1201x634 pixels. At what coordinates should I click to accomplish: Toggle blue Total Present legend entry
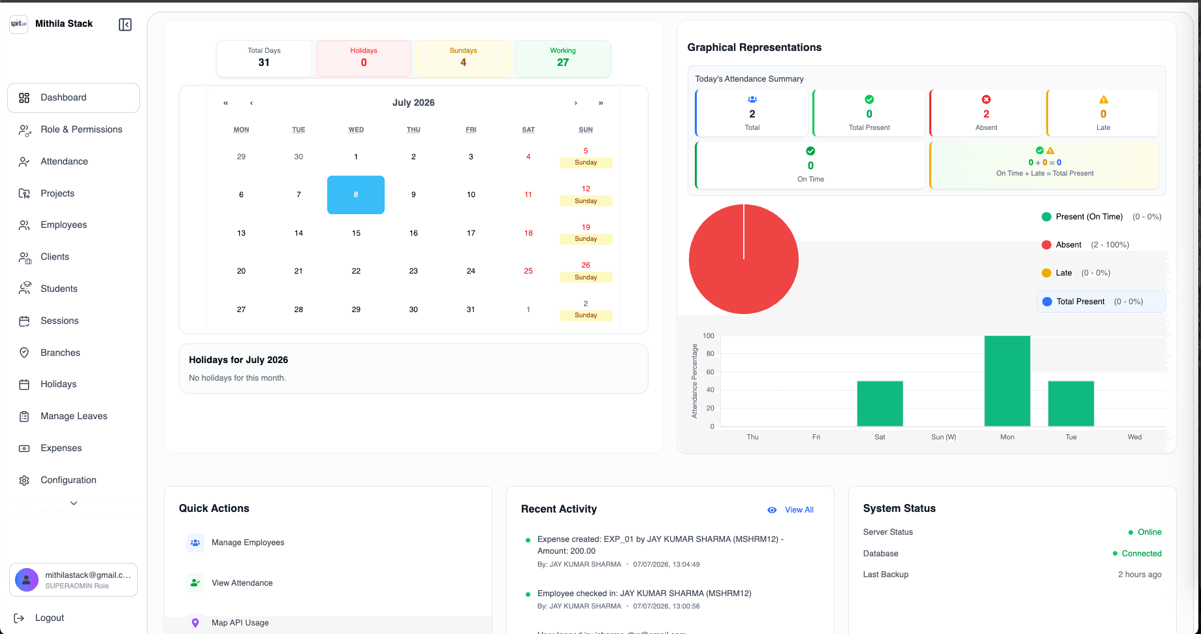[x=1101, y=302]
